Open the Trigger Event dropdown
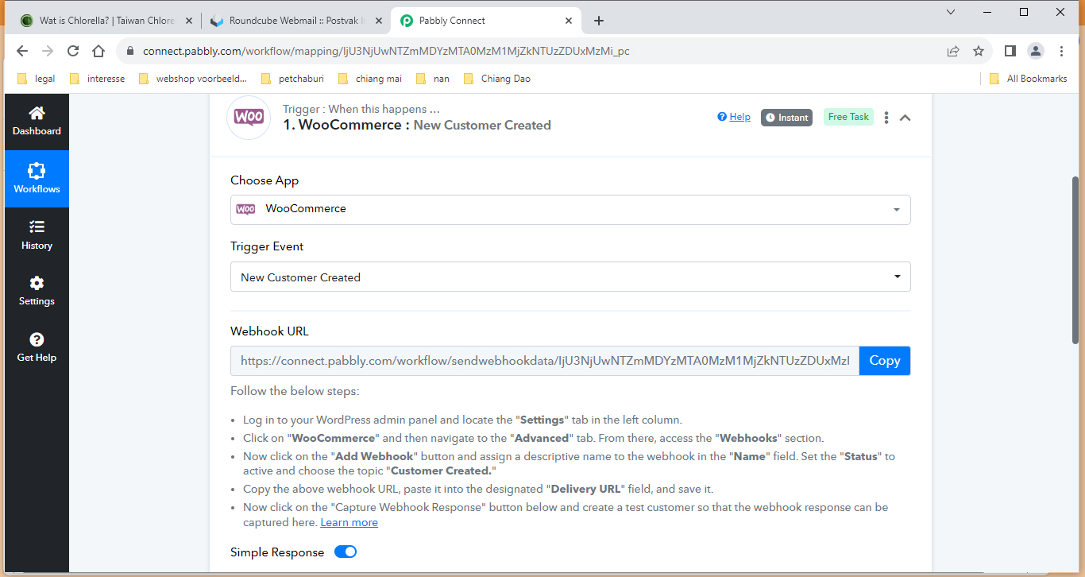 (570, 277)
